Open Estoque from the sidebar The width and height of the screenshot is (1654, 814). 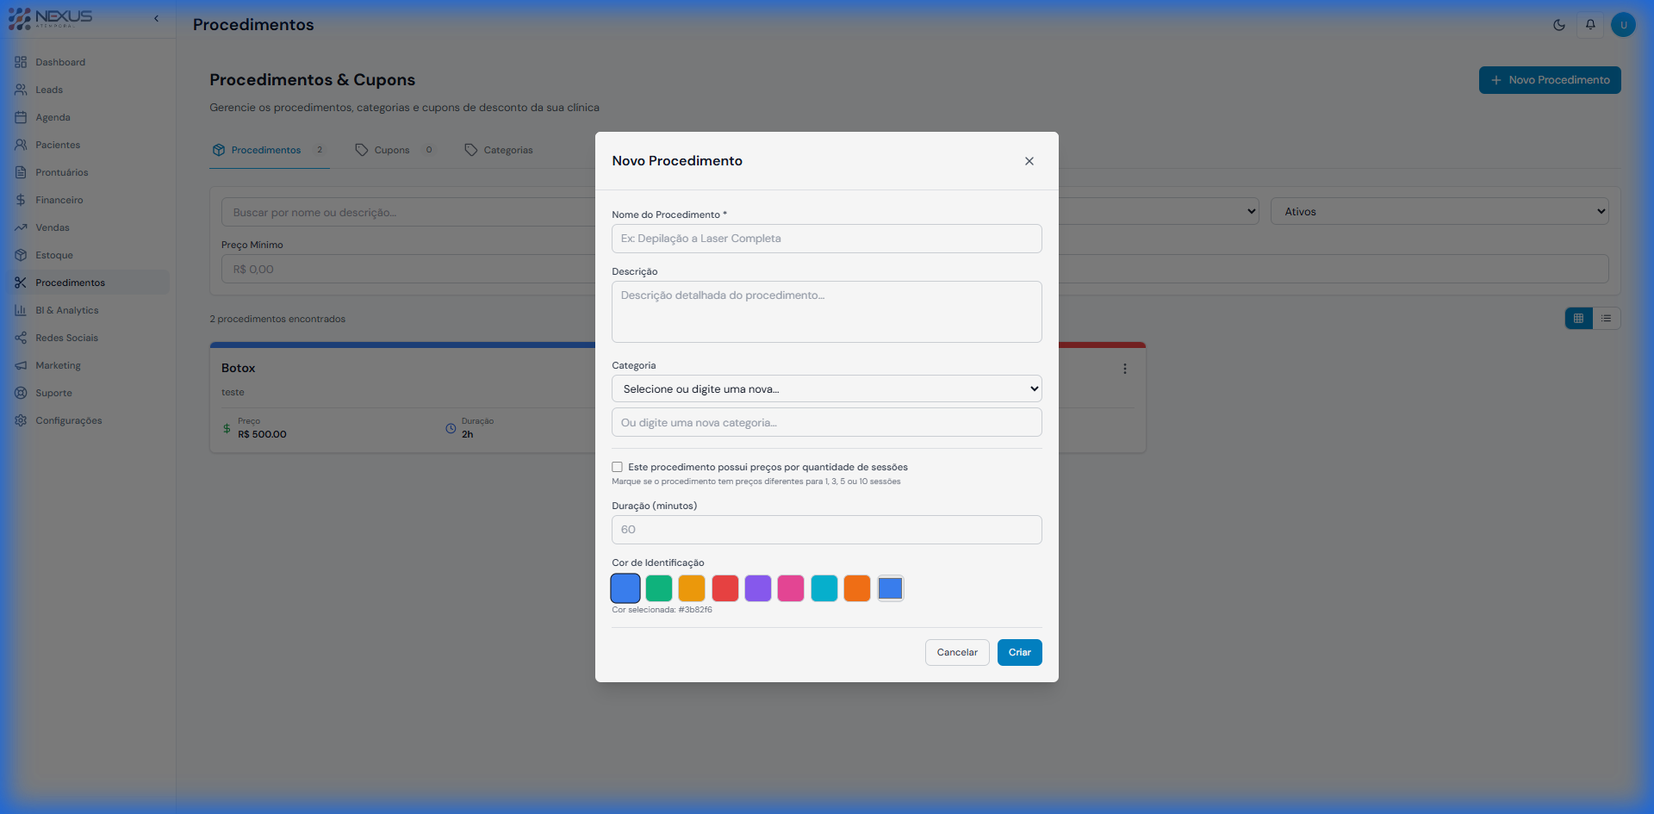[x=53, y=255]
